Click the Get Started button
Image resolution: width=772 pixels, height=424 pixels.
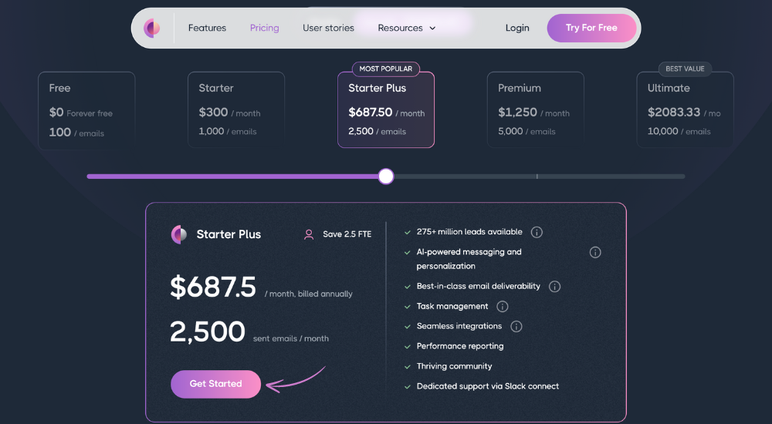click(215, 384)
